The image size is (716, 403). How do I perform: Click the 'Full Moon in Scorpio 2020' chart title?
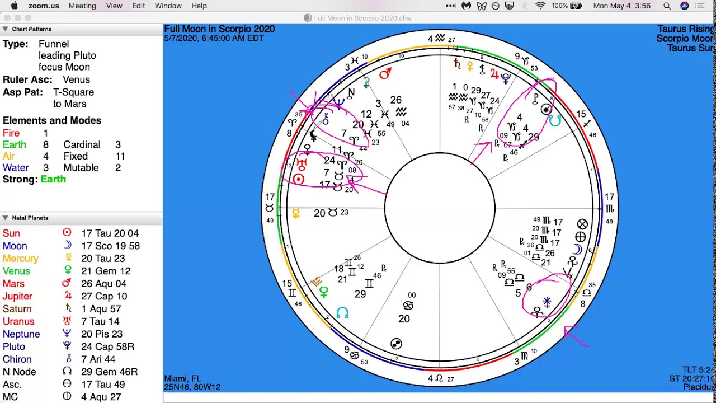(219, 29)
